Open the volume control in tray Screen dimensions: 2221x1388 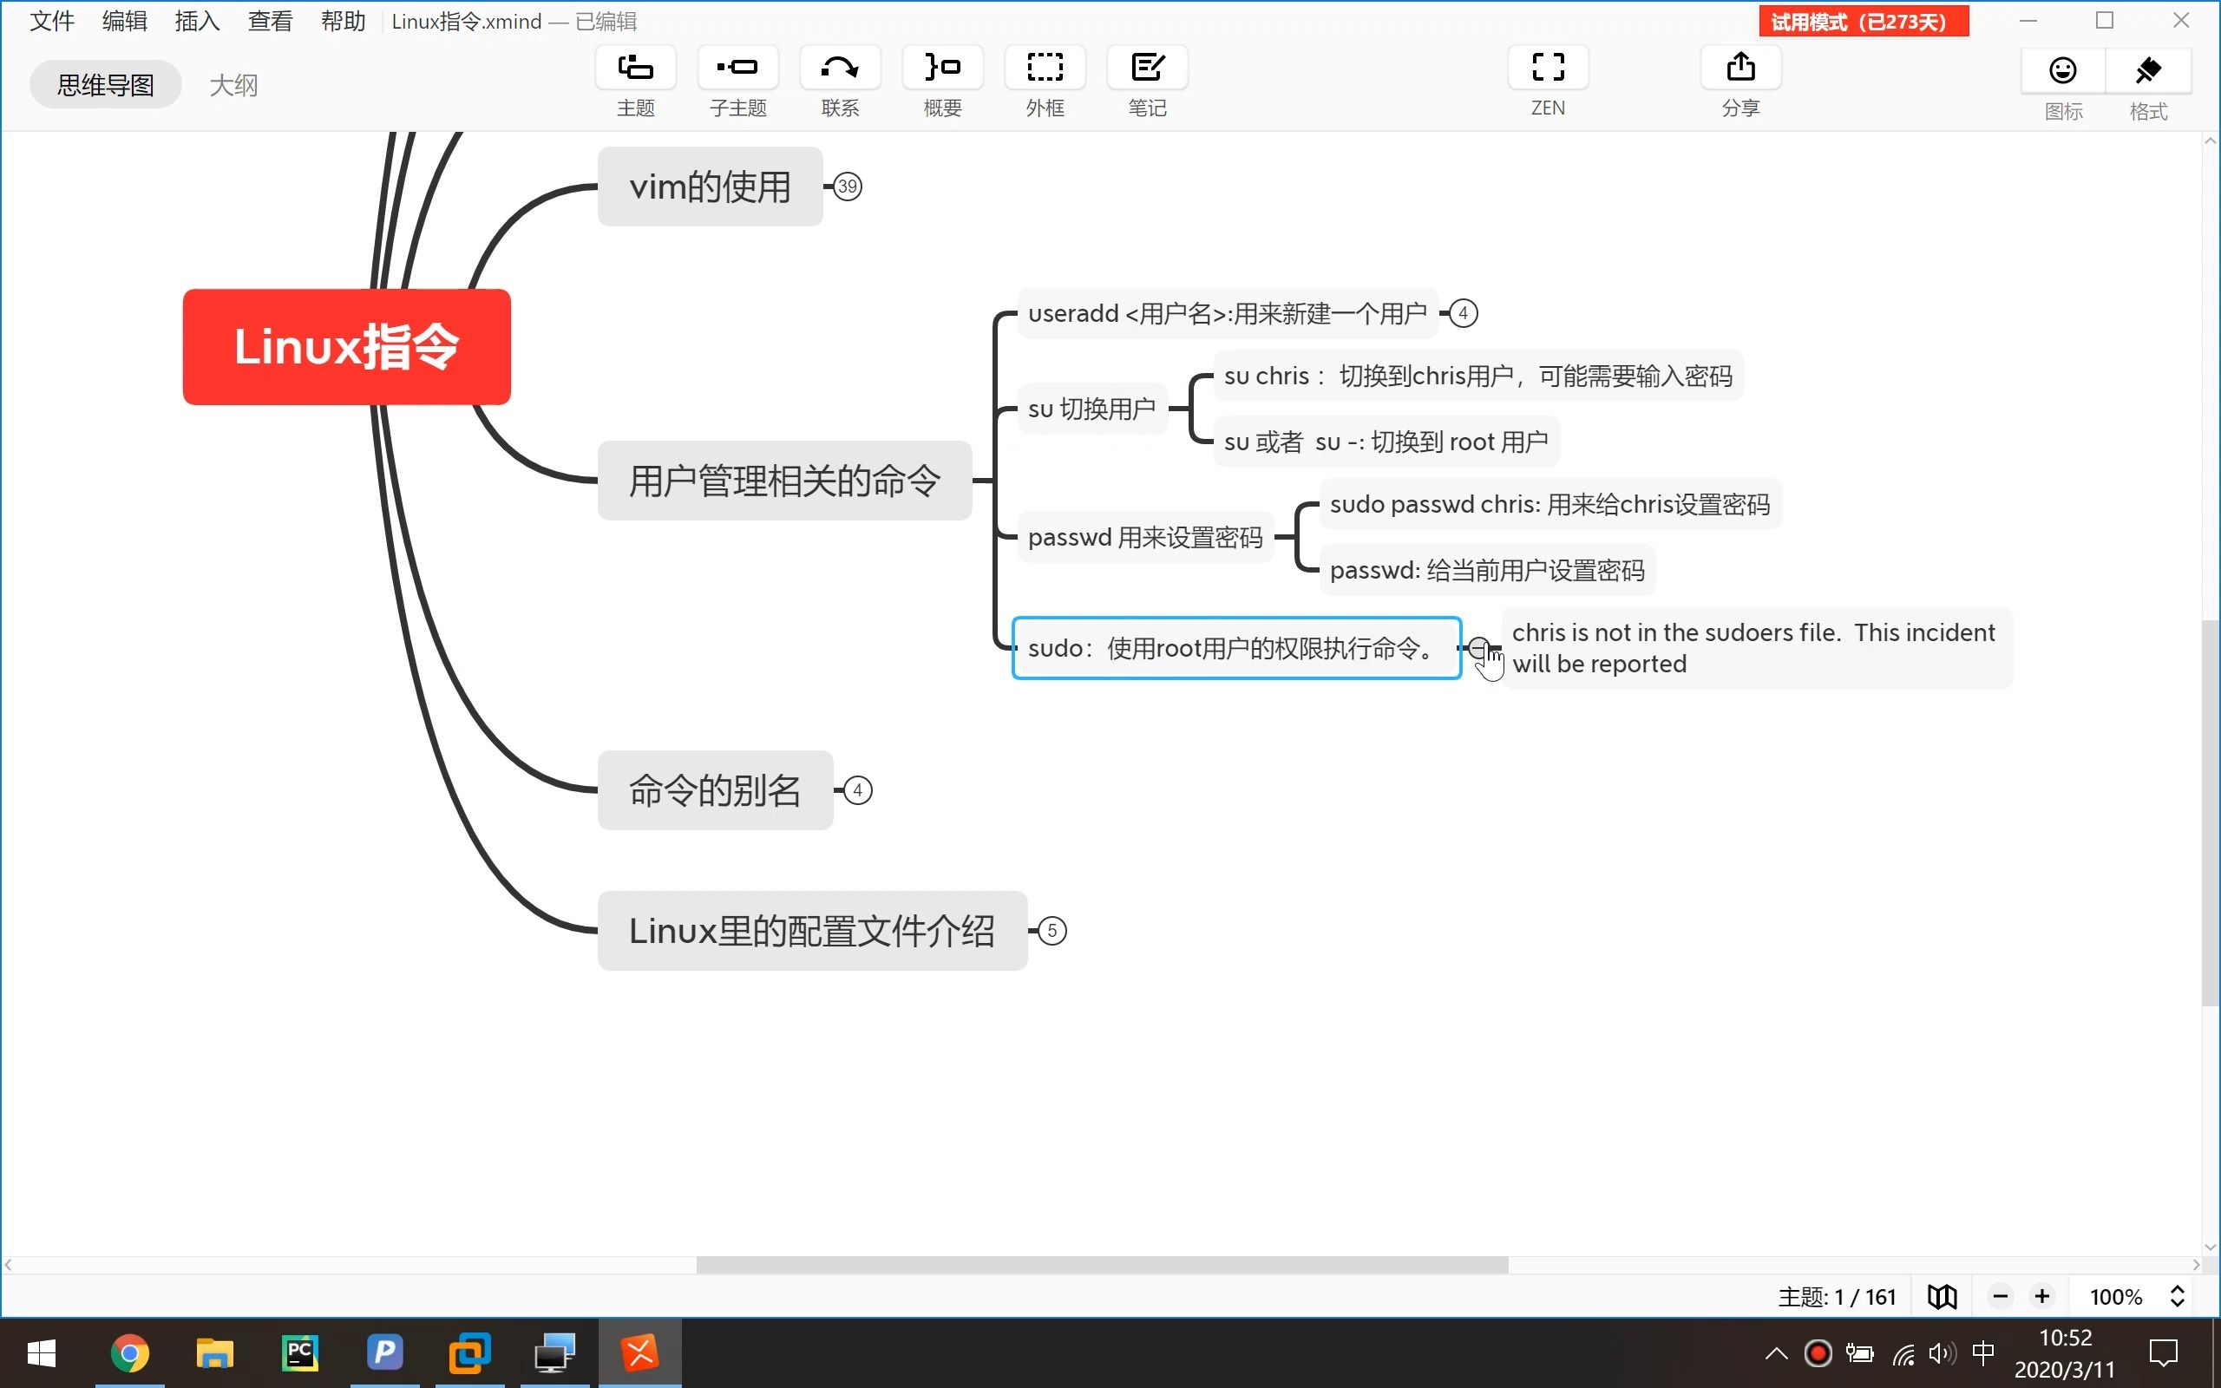1942,1353
